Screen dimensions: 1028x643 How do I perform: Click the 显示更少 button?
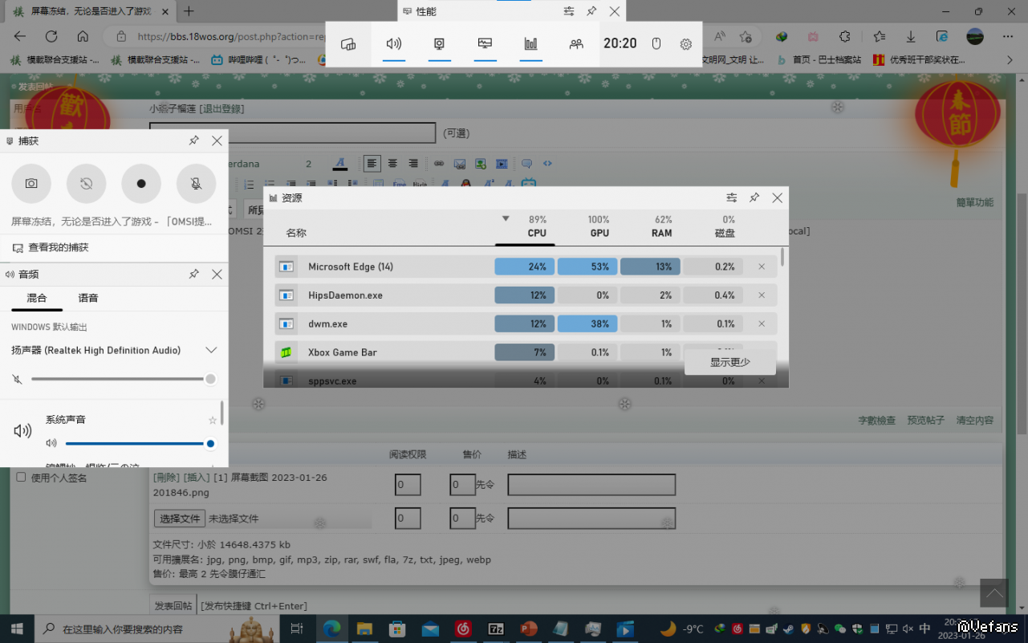tap(729, 362)
